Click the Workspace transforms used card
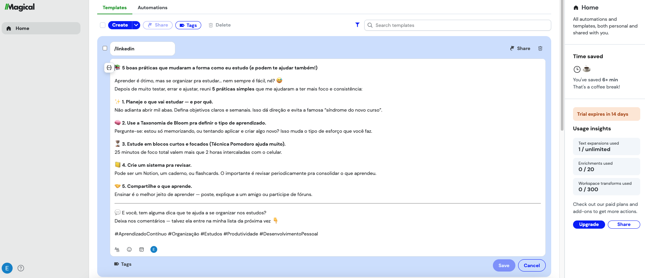645x278 pixels. point(606,186)
